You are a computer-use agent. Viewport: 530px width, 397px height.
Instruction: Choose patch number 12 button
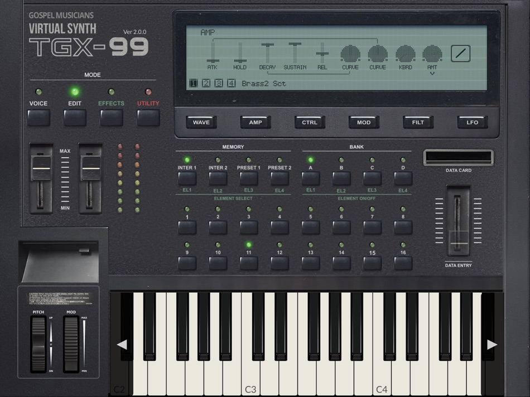coord(280,263)
